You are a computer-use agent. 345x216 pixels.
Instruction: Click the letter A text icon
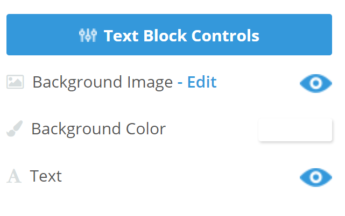[14, 176]
